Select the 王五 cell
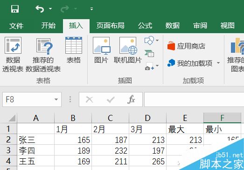 tap(36, 161)
